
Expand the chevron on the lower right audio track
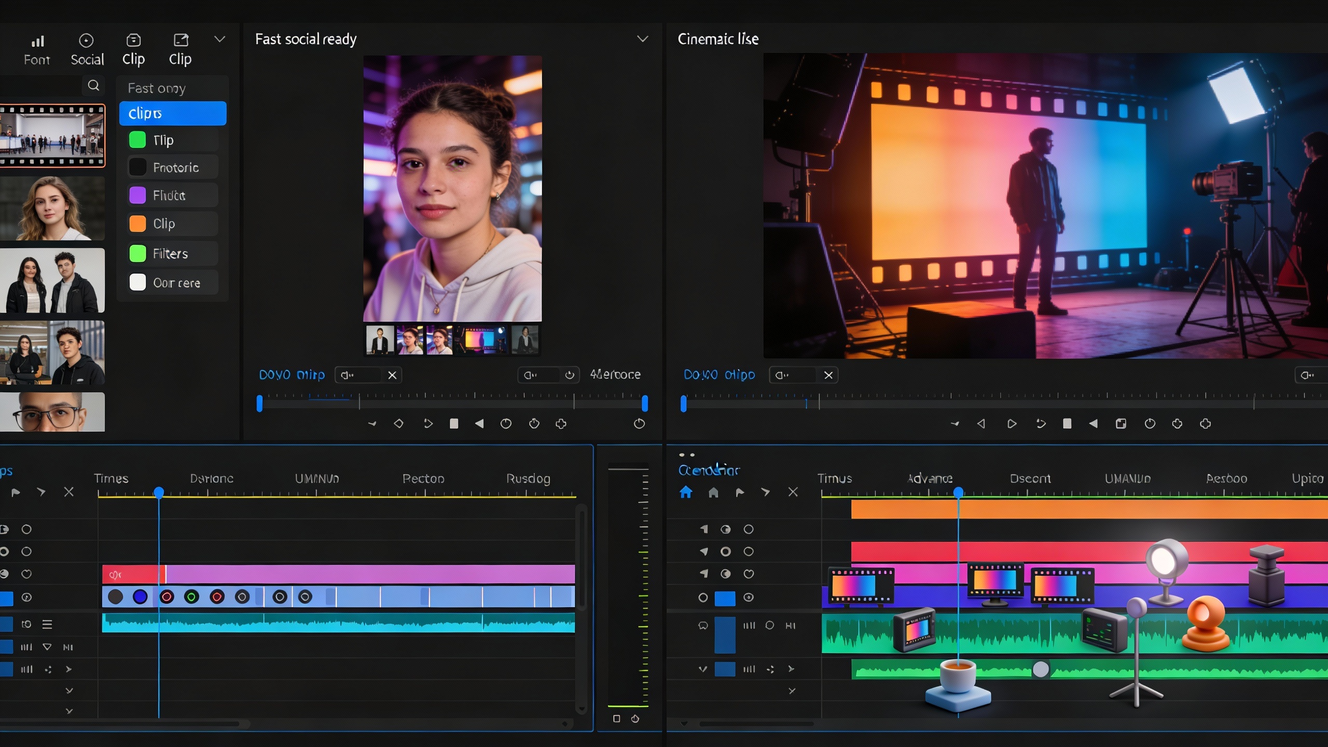tap(702, 669)
